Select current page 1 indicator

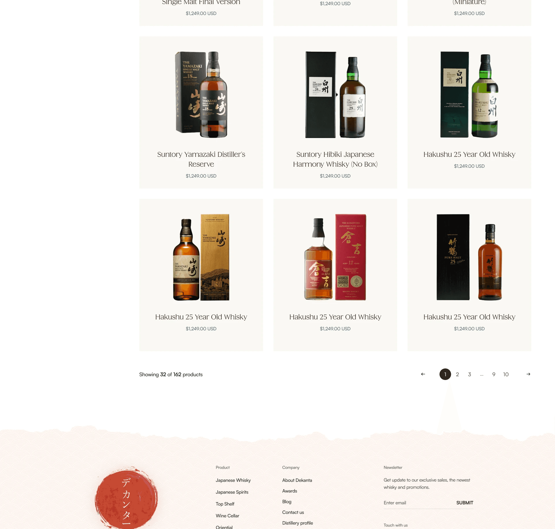pyautogui.click(x=445, y=374)
